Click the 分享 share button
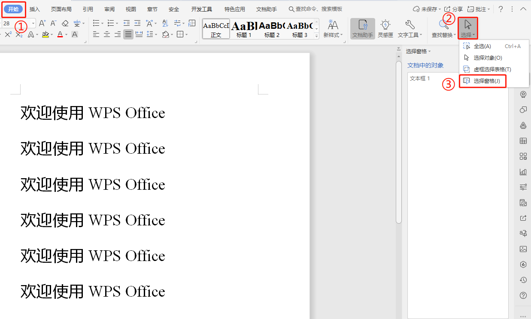Screen dimensions: 531x319 click(453, 9)
